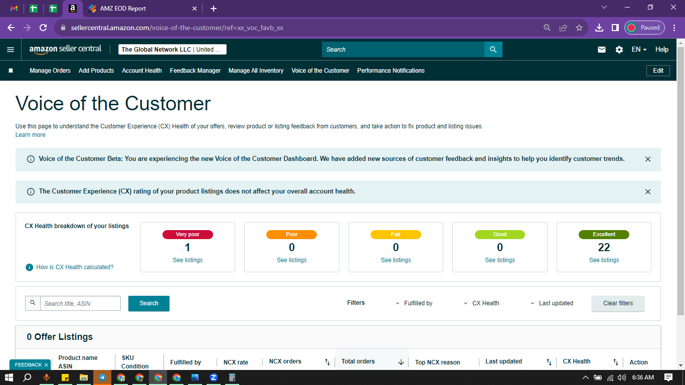The height and width of the screenshot is (385, 685).
Task: Open The Global Network LLC account selector
Action: 173,50
